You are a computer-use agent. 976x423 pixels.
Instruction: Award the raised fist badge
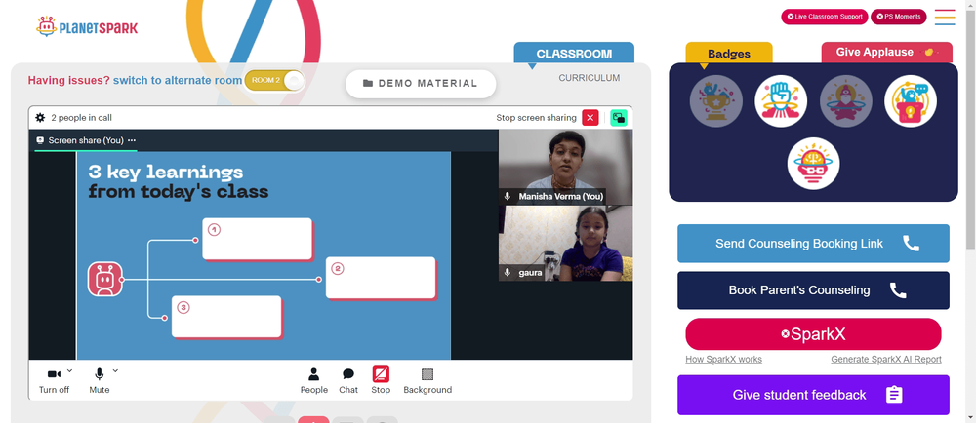[781, 101]
